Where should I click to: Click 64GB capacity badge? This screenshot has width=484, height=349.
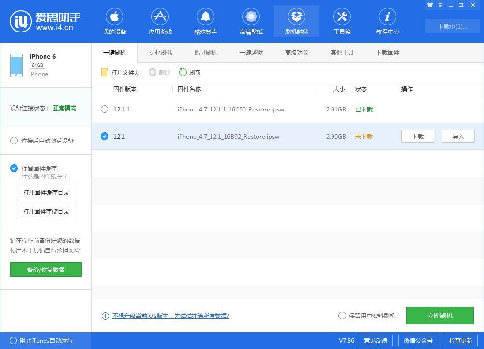point(37,65)
